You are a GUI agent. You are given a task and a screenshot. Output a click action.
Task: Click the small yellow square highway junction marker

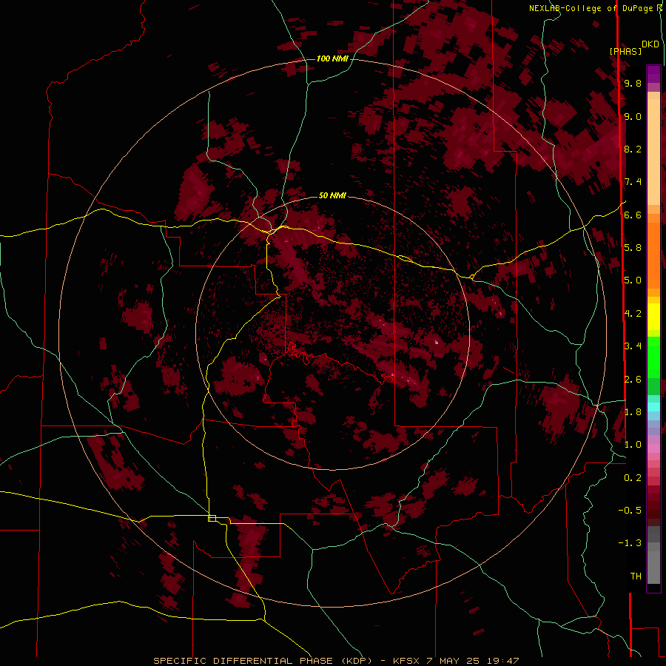pyautogui.click(x=212, y=518)
